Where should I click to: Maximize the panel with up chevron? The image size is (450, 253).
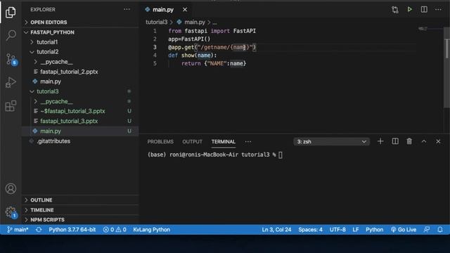(423, 141)
